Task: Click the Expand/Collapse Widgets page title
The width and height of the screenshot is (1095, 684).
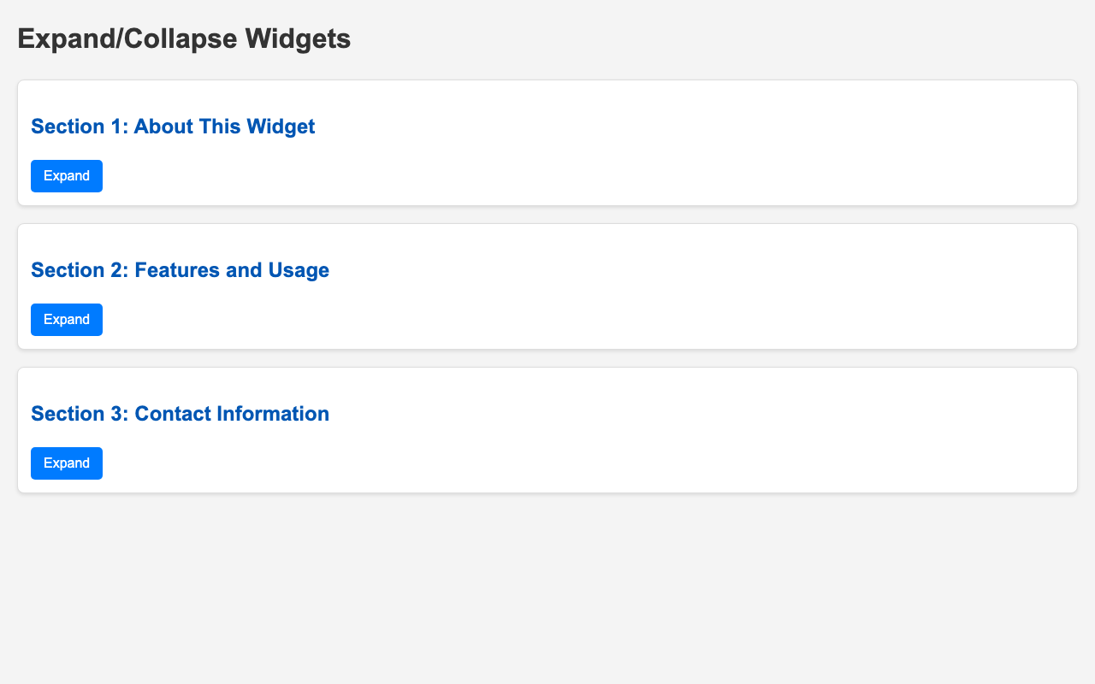Action: click(184, 38)
